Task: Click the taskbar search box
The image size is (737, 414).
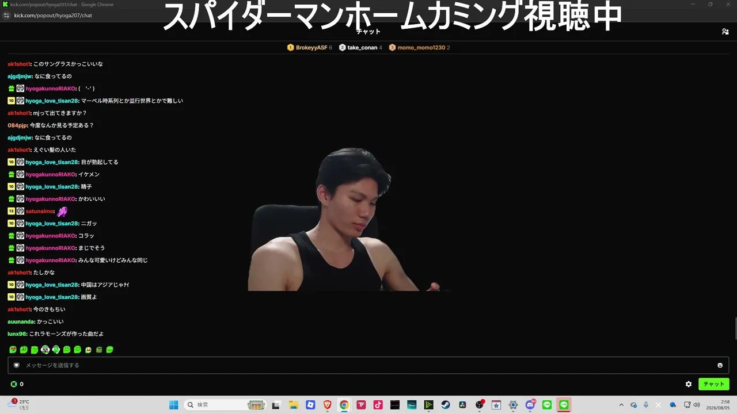Action: [226, 405]
